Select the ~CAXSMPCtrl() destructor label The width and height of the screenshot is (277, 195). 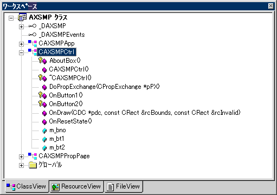pyautogui.click(x=70, y=78)
